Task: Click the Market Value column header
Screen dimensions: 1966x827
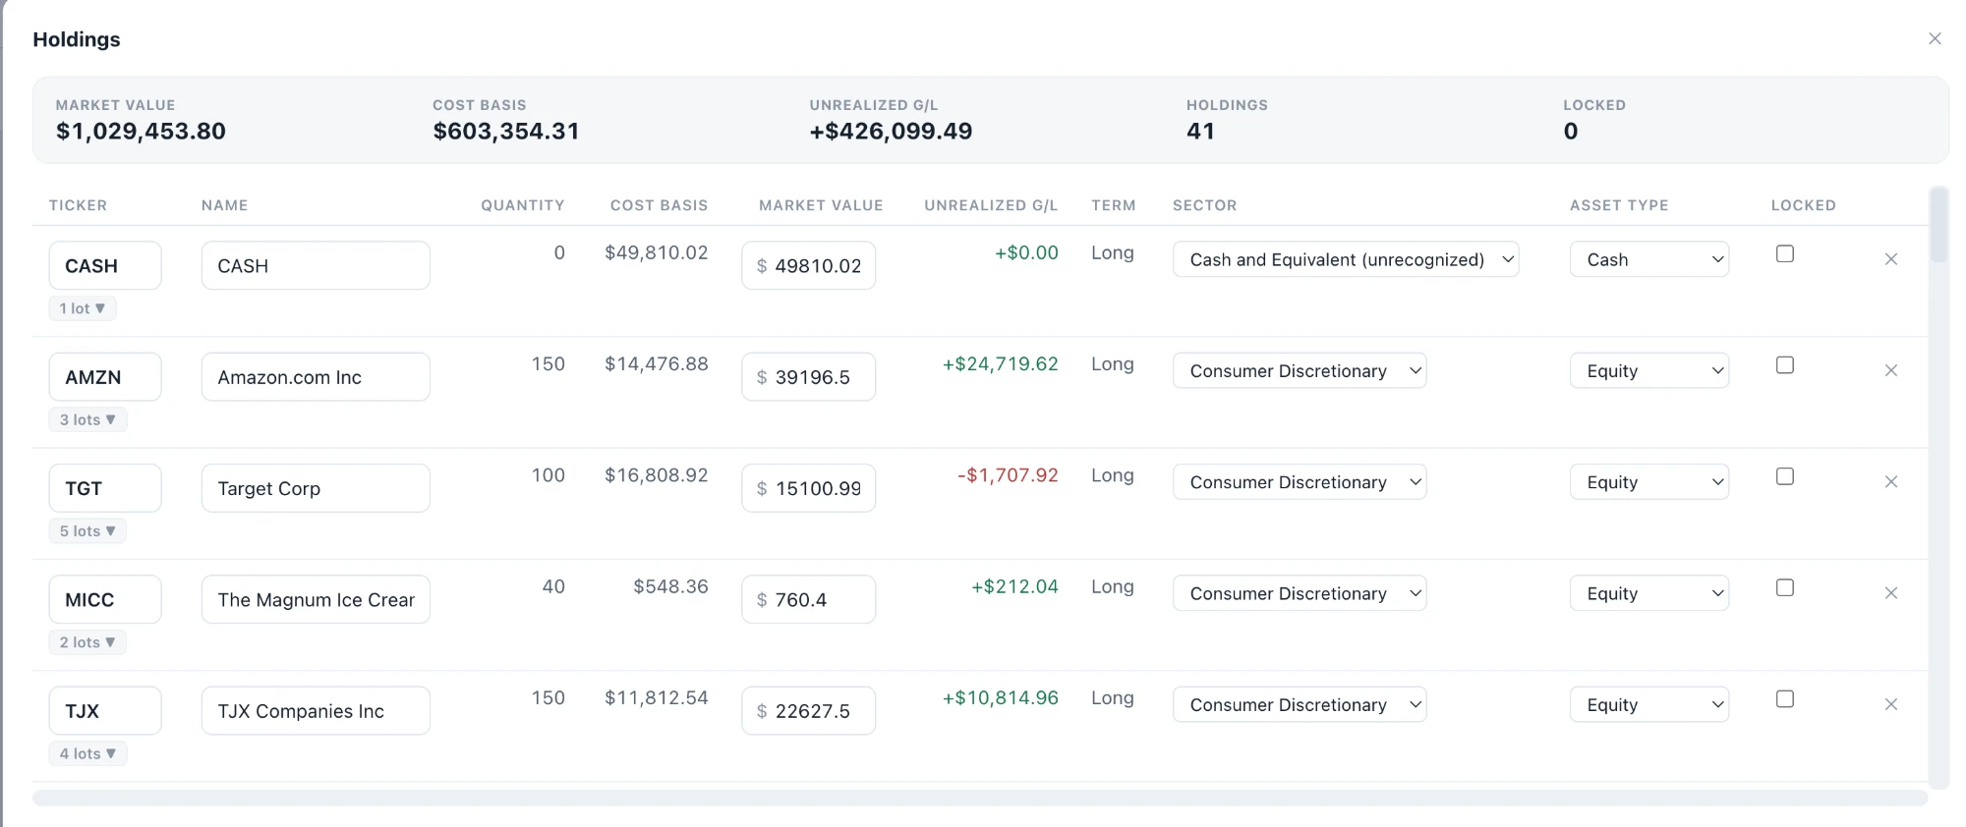Action: click(x=821, y=205)
